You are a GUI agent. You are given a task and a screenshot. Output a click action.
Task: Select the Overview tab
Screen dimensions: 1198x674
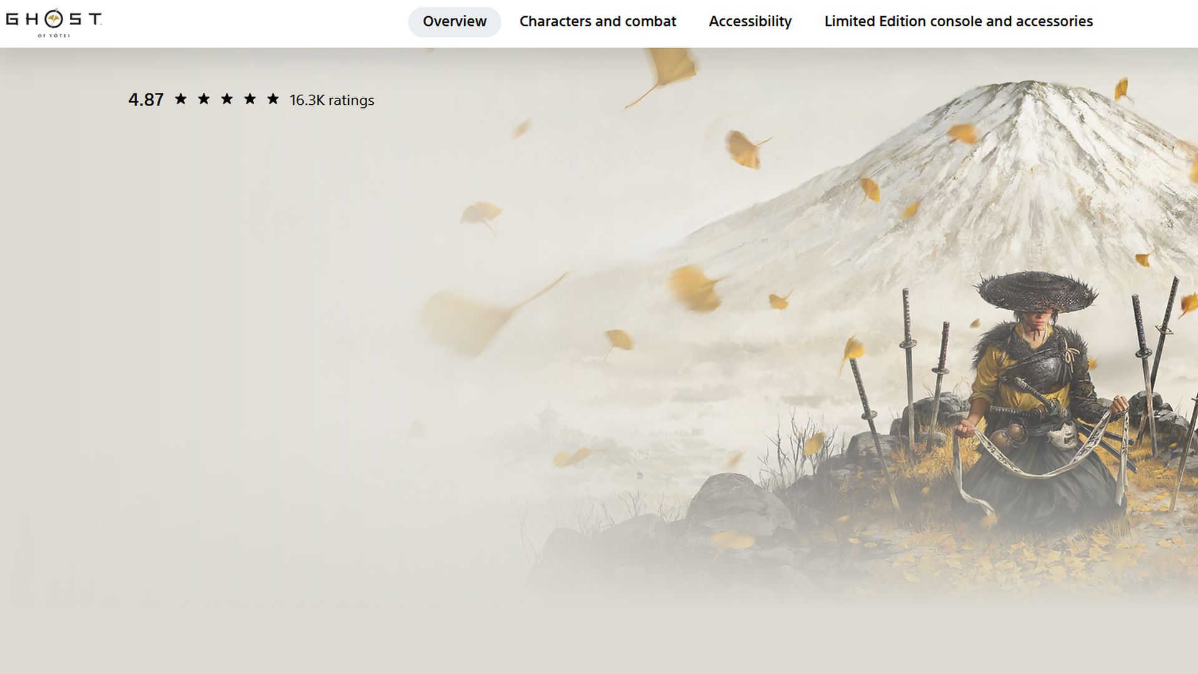click(454, 22)
